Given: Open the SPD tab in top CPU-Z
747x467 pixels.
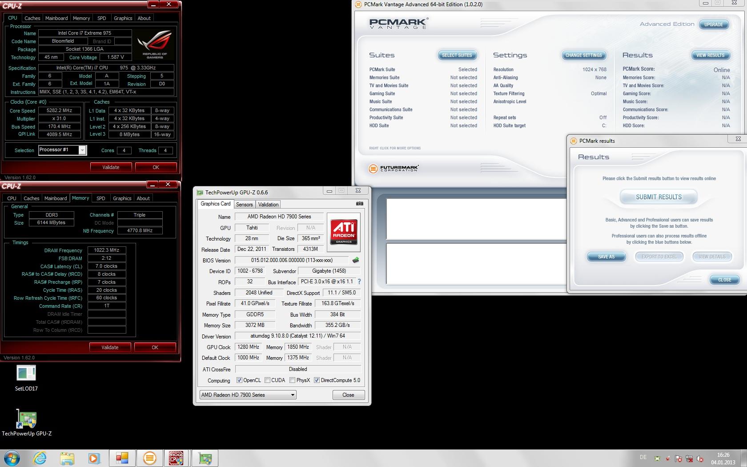Looking at the screenshot, I should point(102,18).
